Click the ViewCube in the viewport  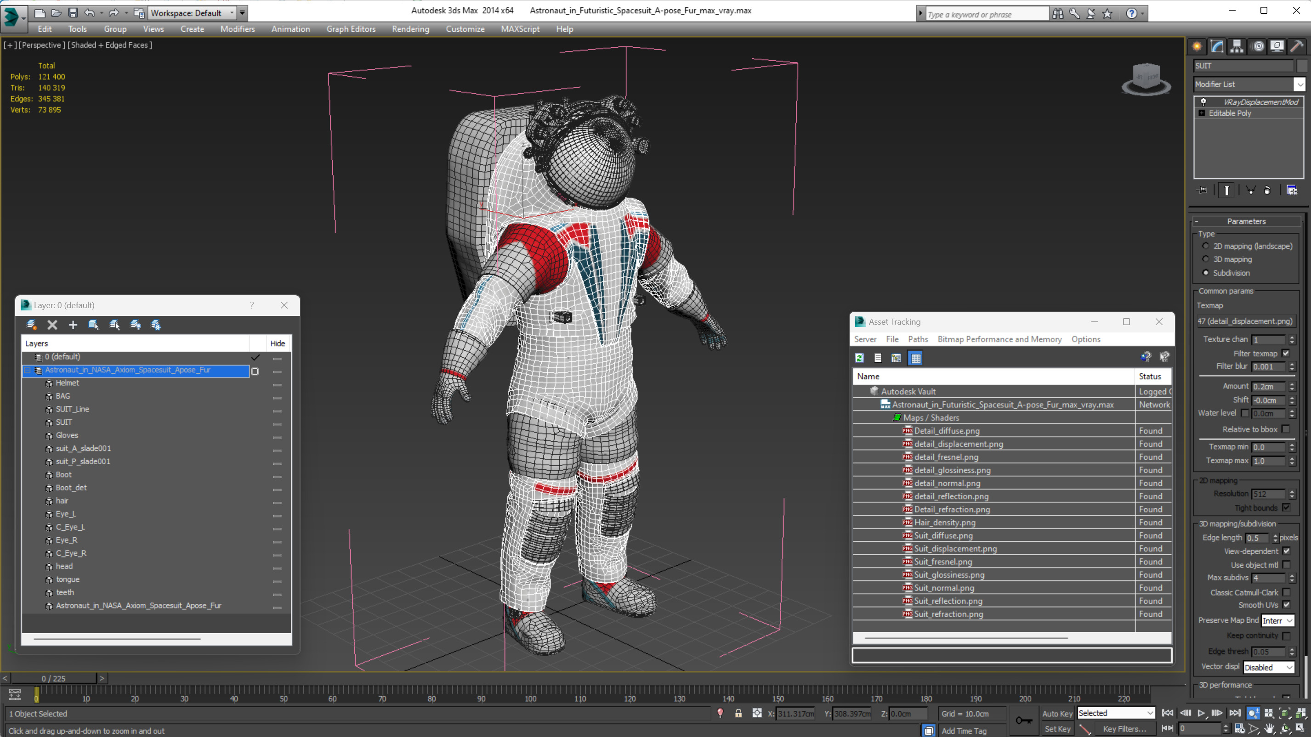point(1146,79)
